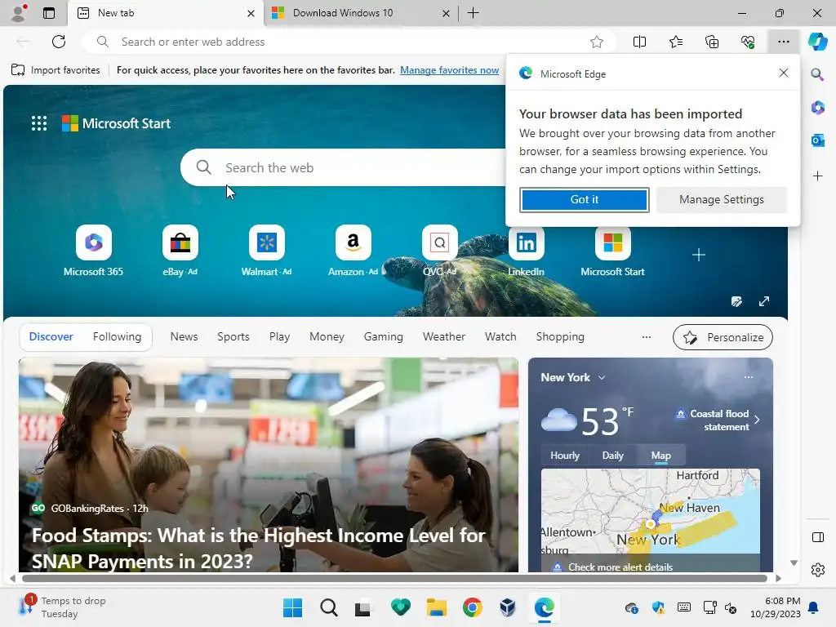The image size is (836, 627).
Task: Confirm the import with Got it
Action: 585,200
